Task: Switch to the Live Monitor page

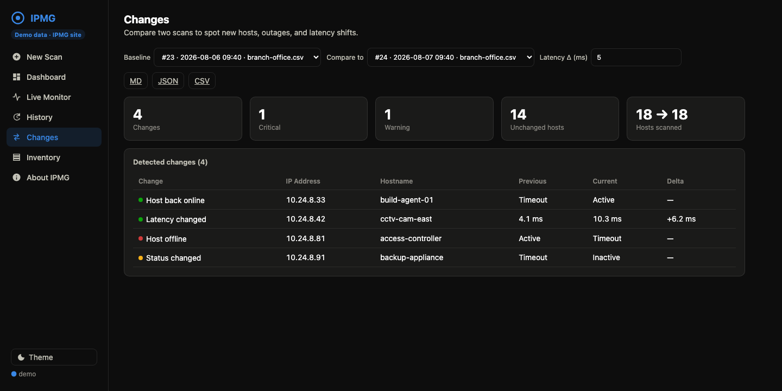Action: coord(54,97)
